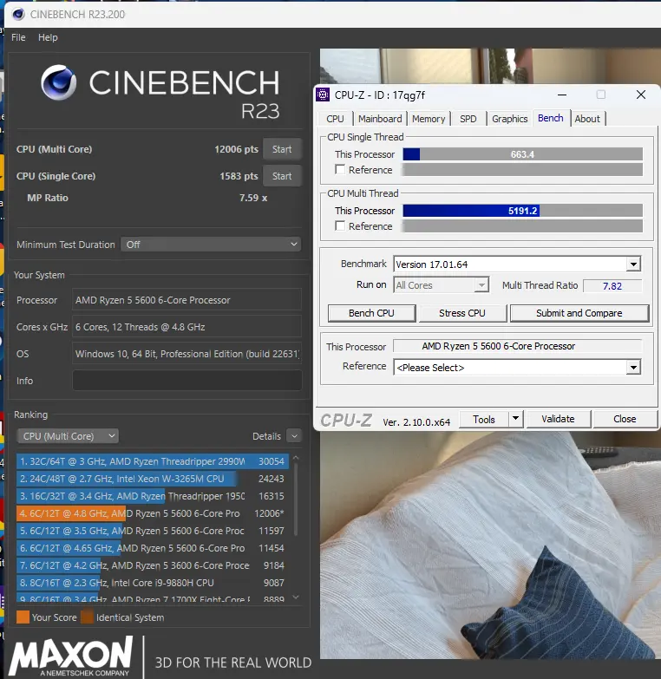Click the CPU-Z Close button
This screenshot has height=679, width=661.
[x=625, y=419]
